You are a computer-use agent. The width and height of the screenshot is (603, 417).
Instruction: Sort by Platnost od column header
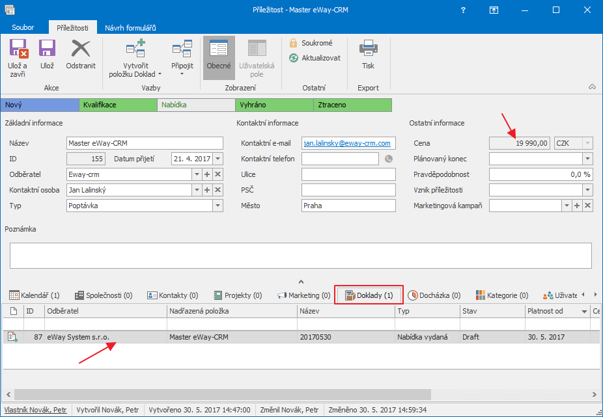click(x=557, y=312)
